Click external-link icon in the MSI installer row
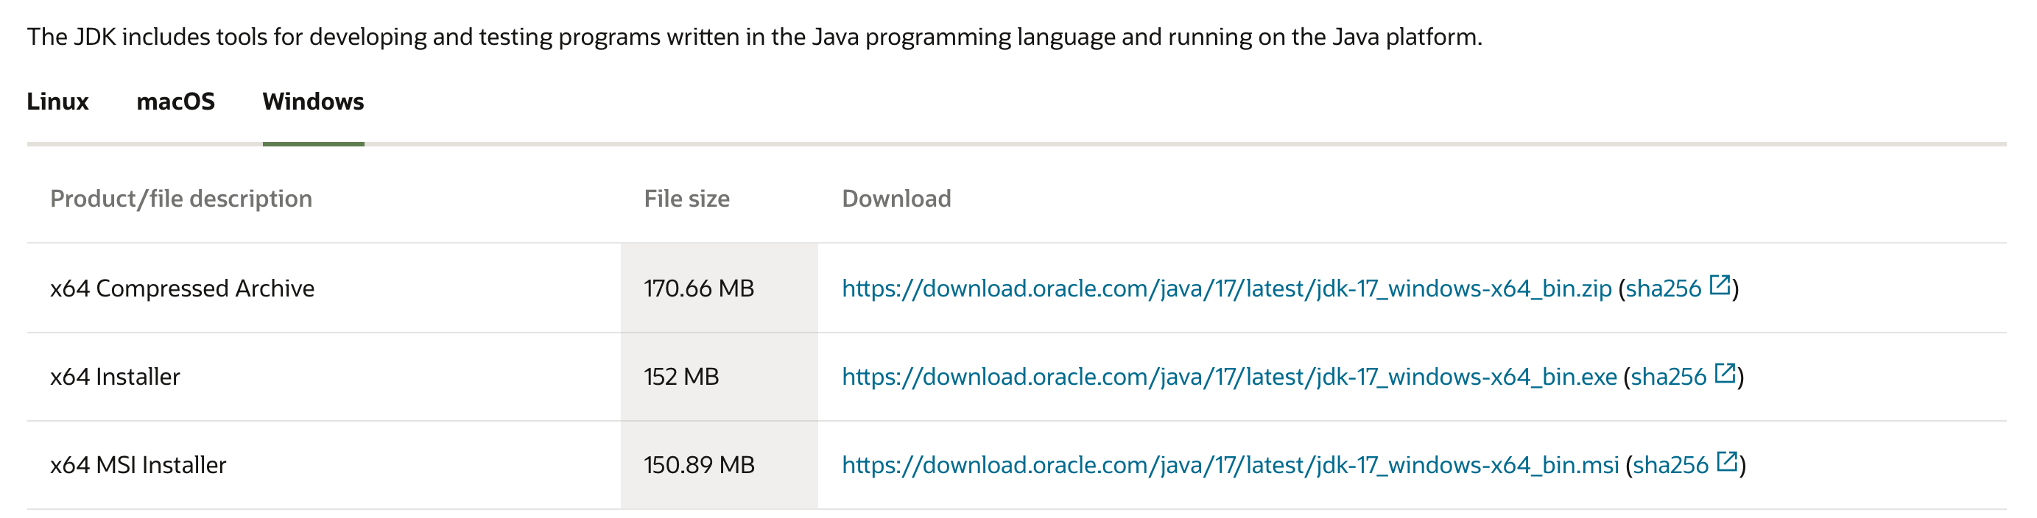Image resolution: width=2037 pixels, height=518 pixels. coord(1727,462)
